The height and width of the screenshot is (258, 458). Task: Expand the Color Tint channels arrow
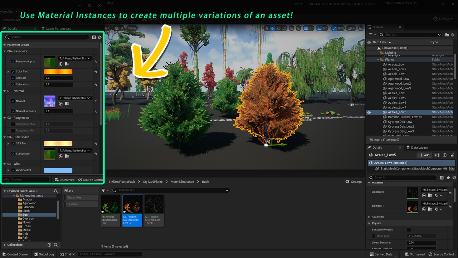coord(8,72)
